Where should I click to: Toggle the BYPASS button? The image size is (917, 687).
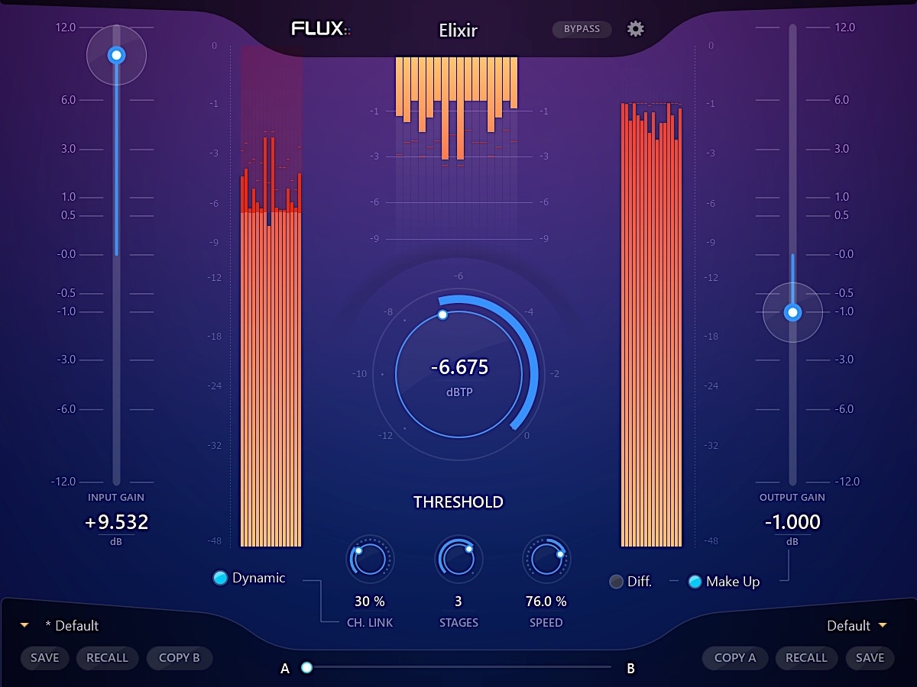click(582, 29)
